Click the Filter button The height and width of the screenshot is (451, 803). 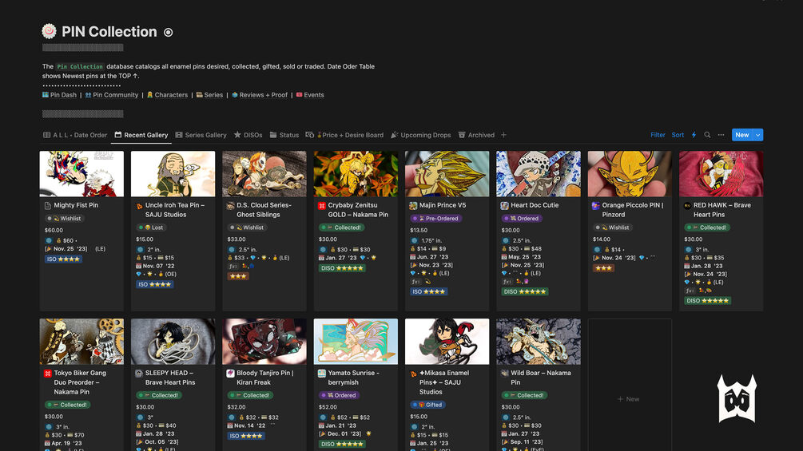[x=658, y=135]
